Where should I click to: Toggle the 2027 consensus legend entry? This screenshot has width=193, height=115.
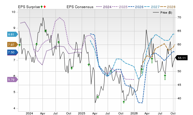pyautogui.click(x=152, y=7)
